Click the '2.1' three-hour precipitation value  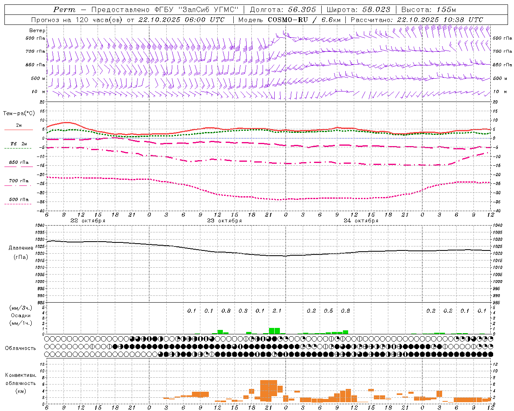(x=277, y=311)
